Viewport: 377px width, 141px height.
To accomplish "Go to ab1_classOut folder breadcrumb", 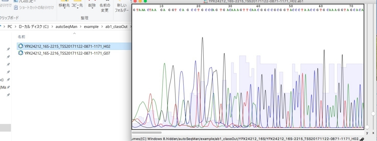I will pos(116,27).
